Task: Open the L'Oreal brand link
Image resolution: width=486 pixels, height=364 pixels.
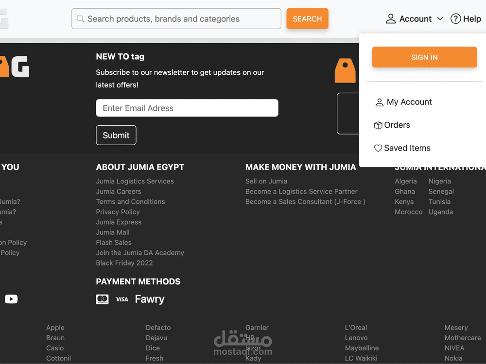Action: pyautogui.click(x=356, y=328)
